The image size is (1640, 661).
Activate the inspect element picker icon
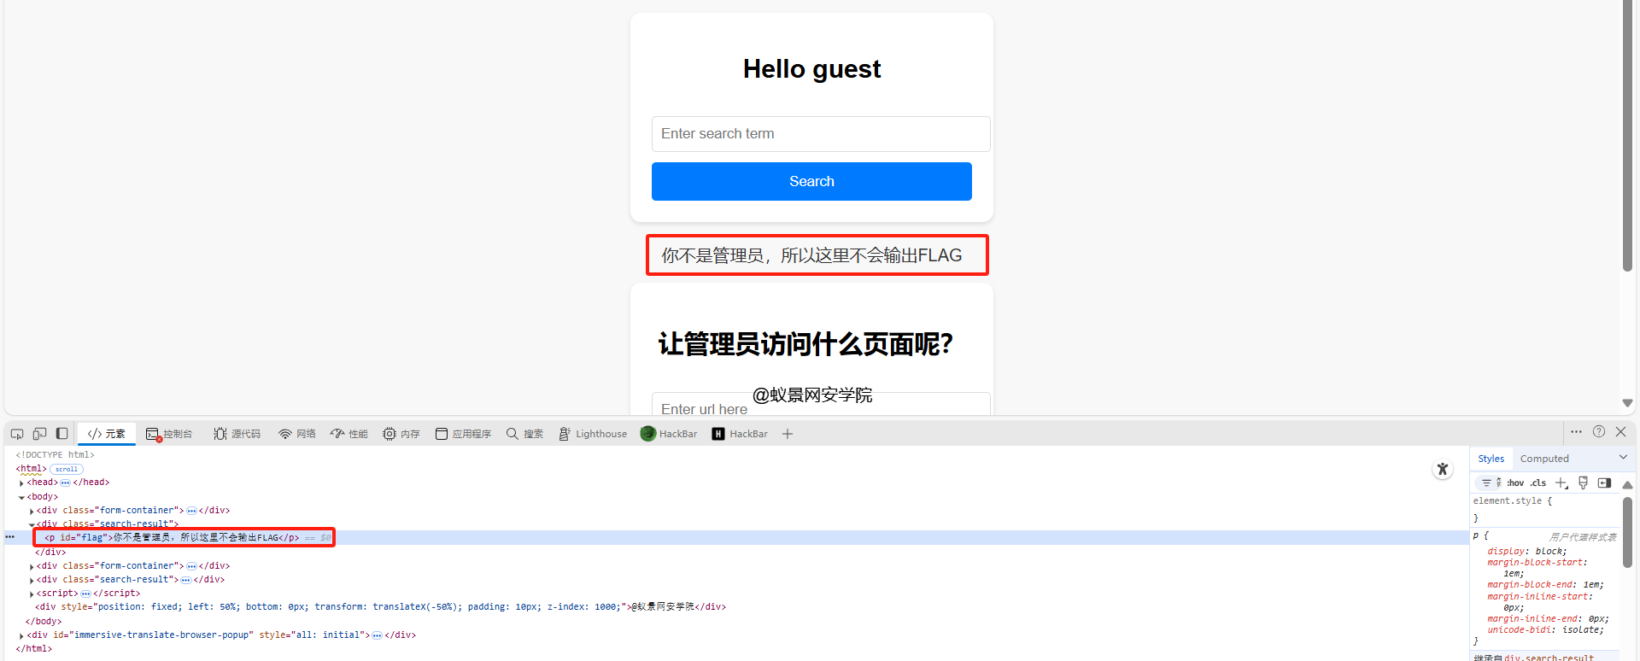point(17,434)
